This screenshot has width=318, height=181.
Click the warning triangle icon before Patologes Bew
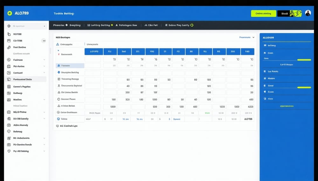(x=117, y=25)
